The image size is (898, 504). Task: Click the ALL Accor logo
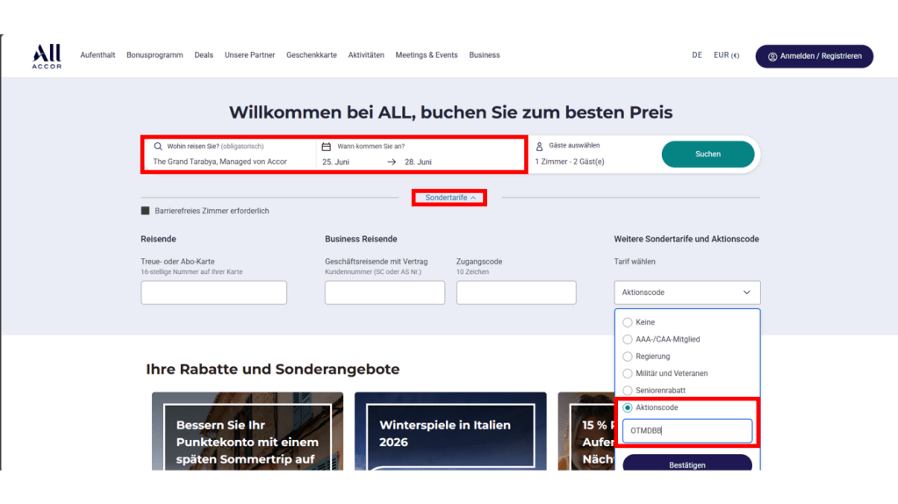point(47,56)
